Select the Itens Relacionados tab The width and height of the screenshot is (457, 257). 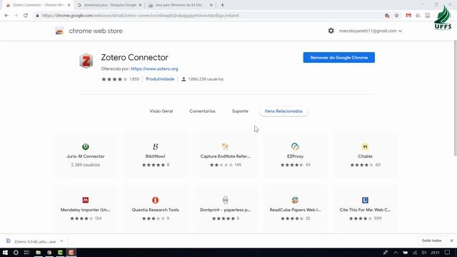click(x=283, y=111)
